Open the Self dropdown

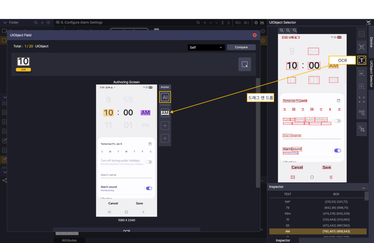point(206,47)
